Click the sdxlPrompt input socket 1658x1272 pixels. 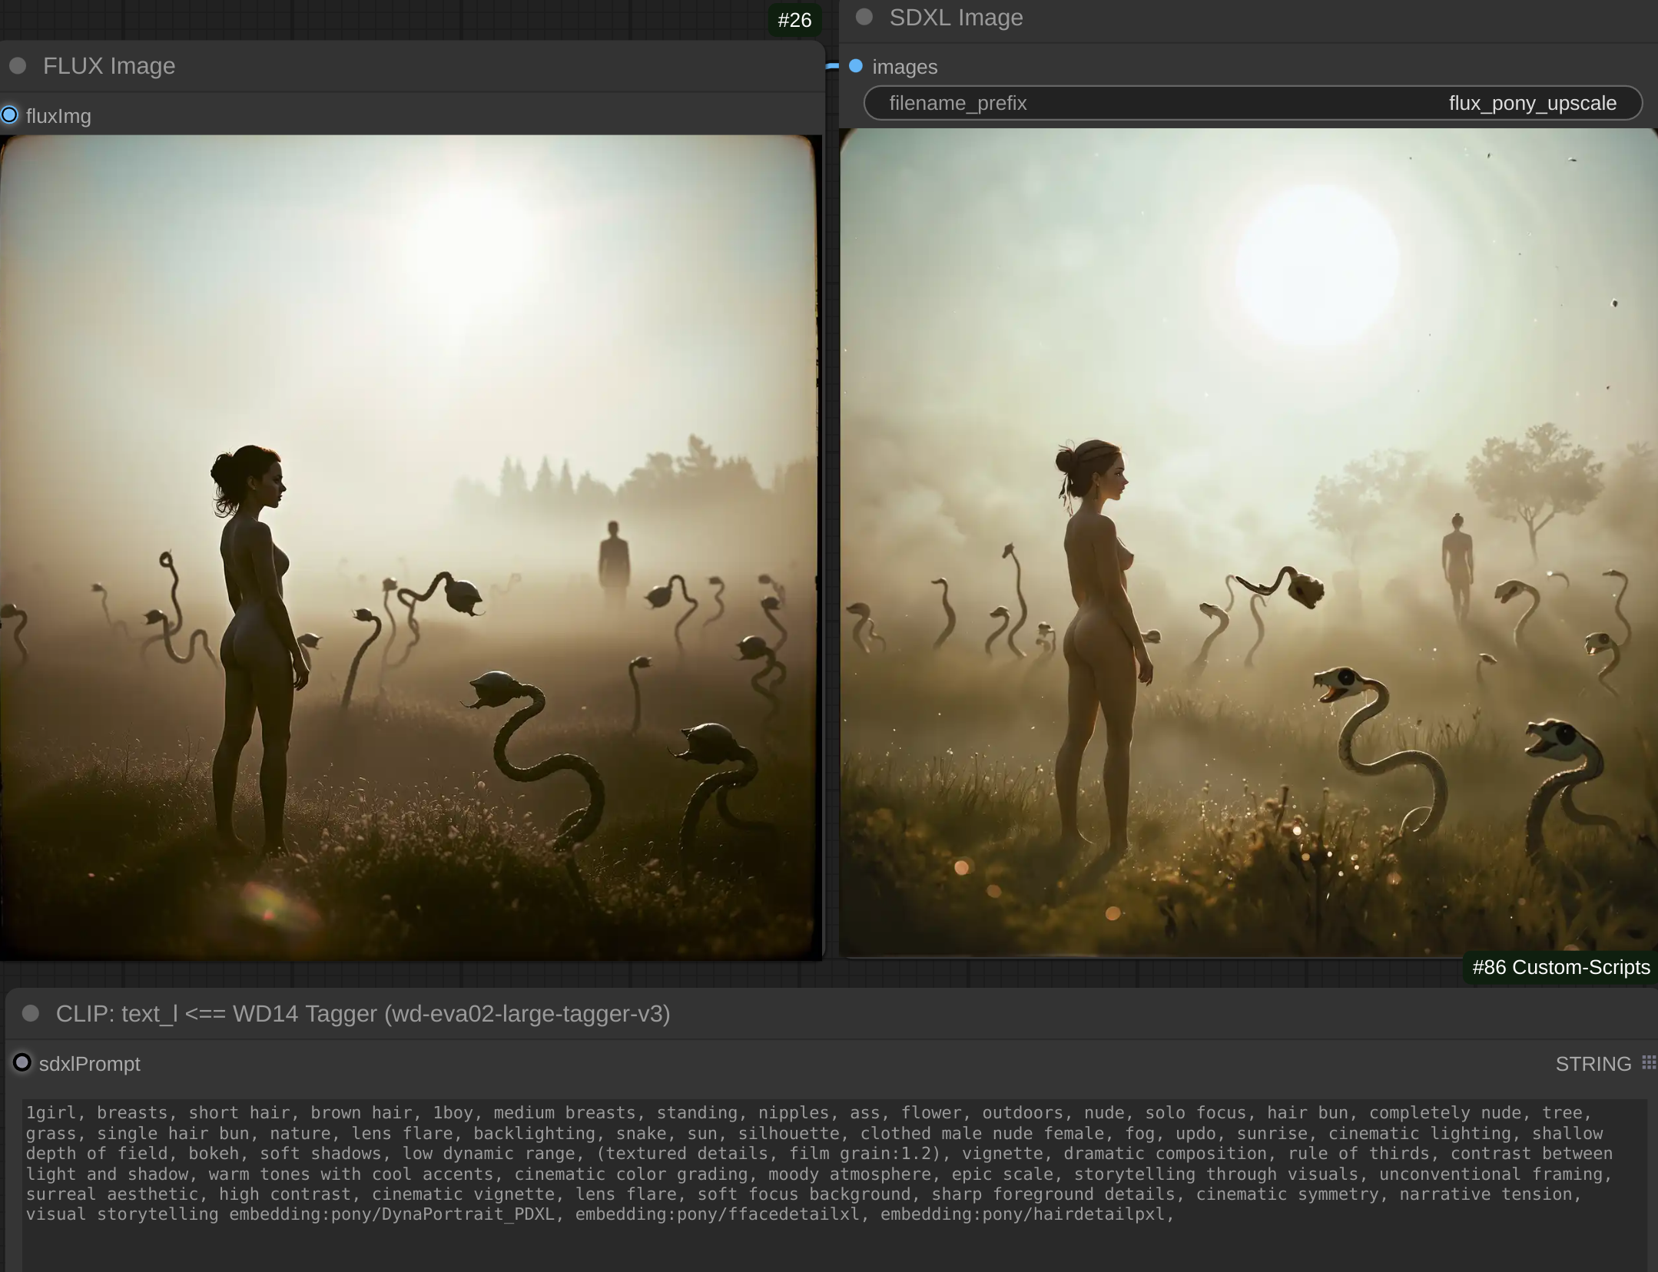tap(22, 1062)
